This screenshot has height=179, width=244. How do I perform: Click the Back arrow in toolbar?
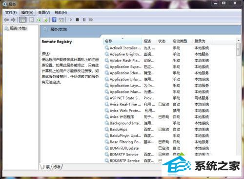[x=6, y=20]
